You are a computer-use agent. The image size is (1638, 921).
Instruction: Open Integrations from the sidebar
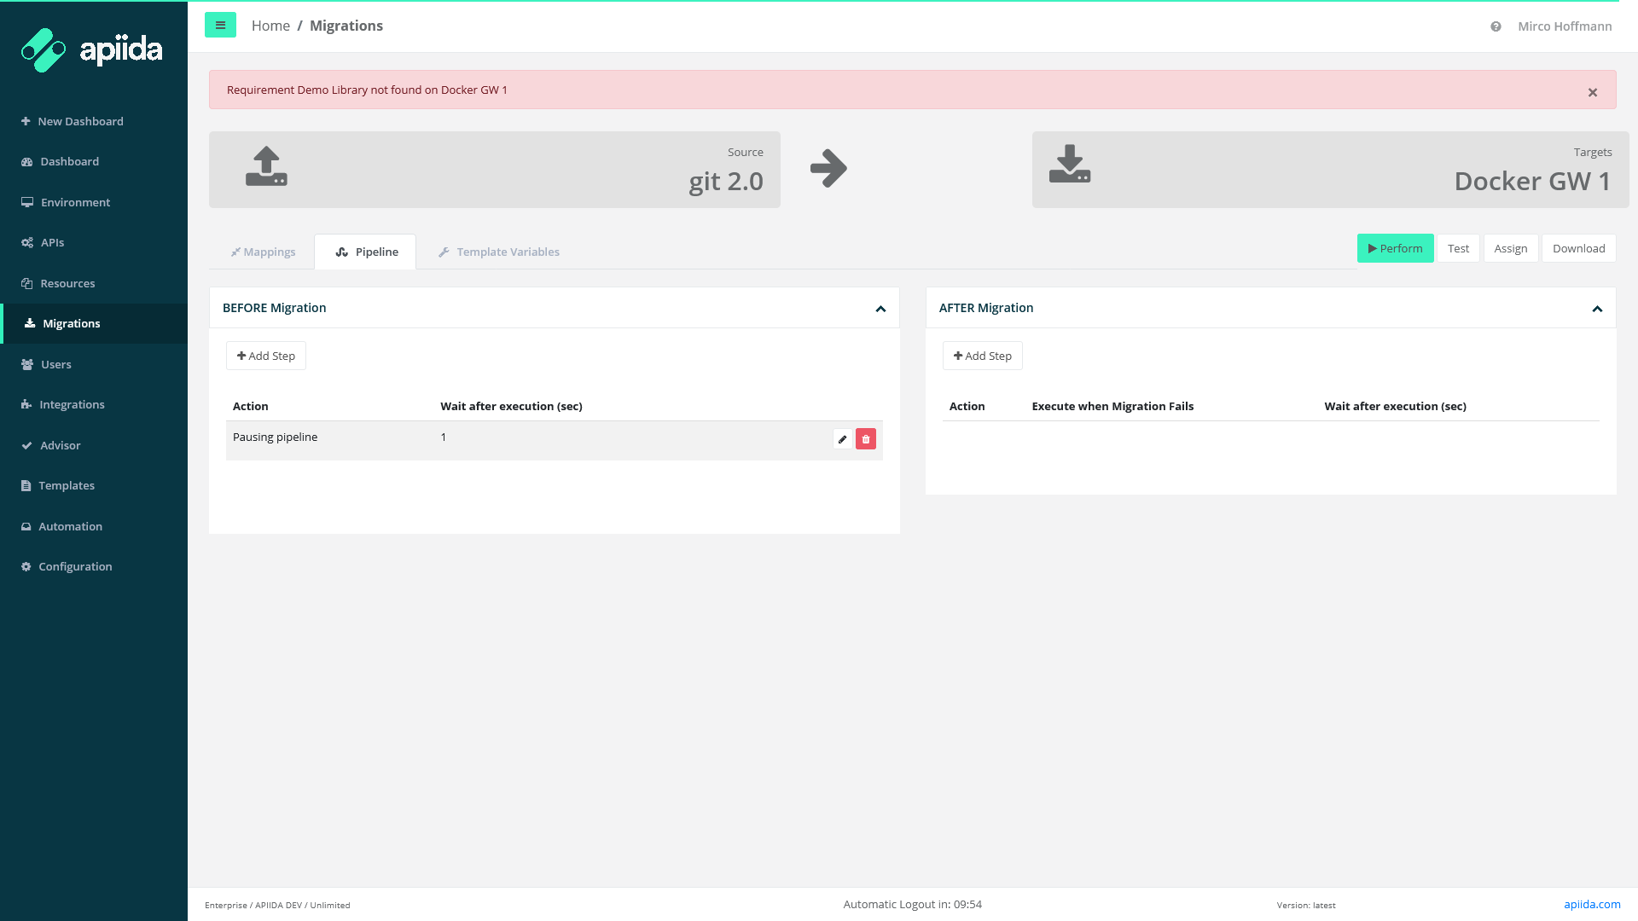(72, 404)
